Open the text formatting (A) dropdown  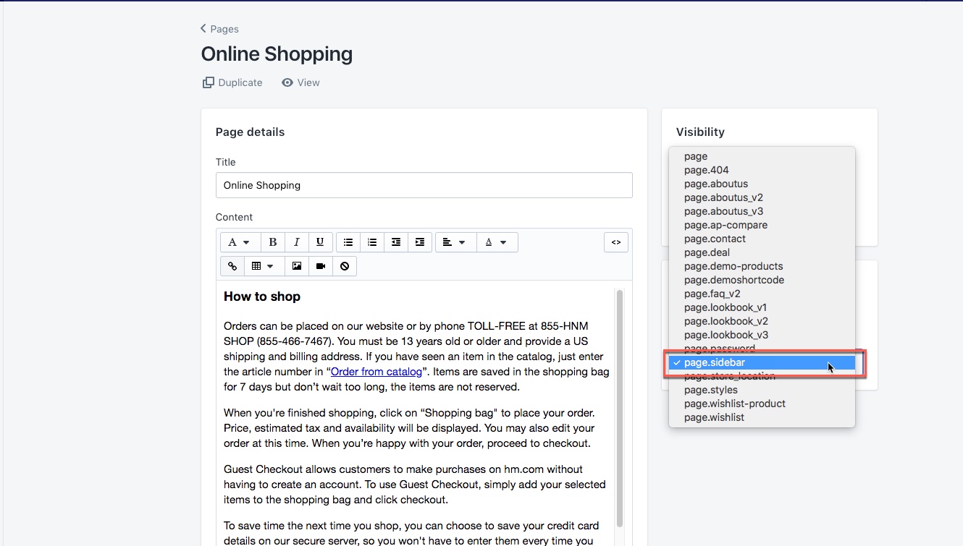[x=239, y=242]
